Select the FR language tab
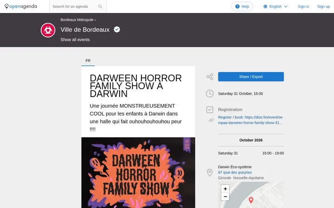This screenshot has width=334, height=208. (x=88, y=61)
